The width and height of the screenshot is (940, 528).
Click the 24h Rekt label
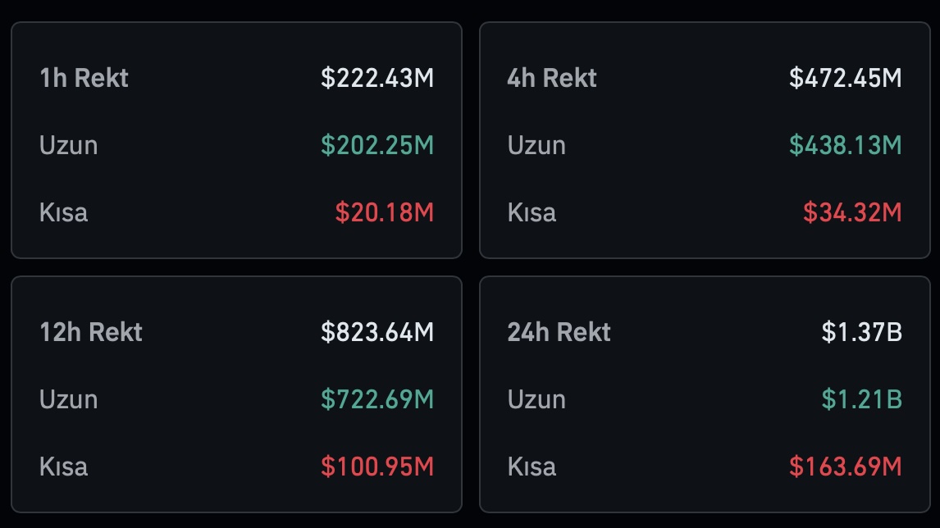[x=559, y=332]
